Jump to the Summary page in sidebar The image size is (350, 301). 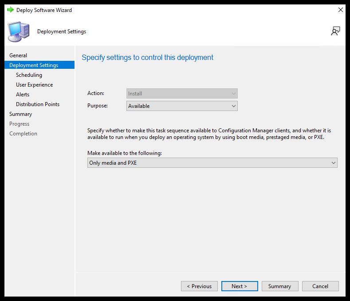(20, 114)
